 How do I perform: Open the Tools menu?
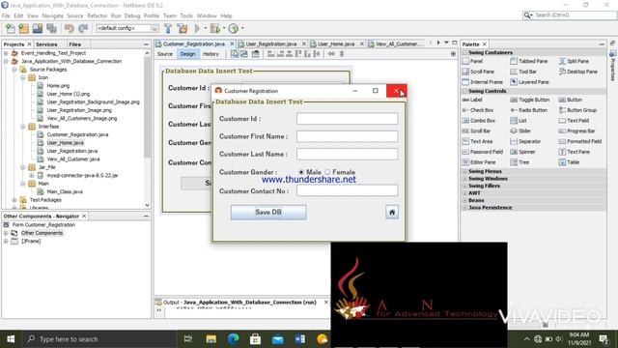[x=186, y=15]
